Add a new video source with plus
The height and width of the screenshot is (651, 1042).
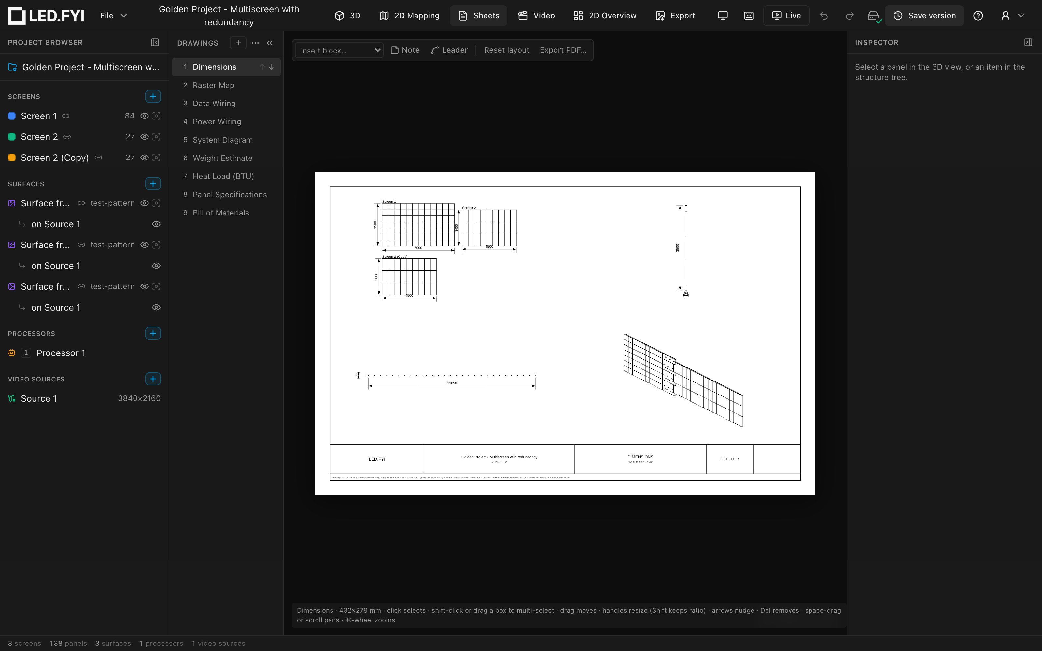(153, 379)
